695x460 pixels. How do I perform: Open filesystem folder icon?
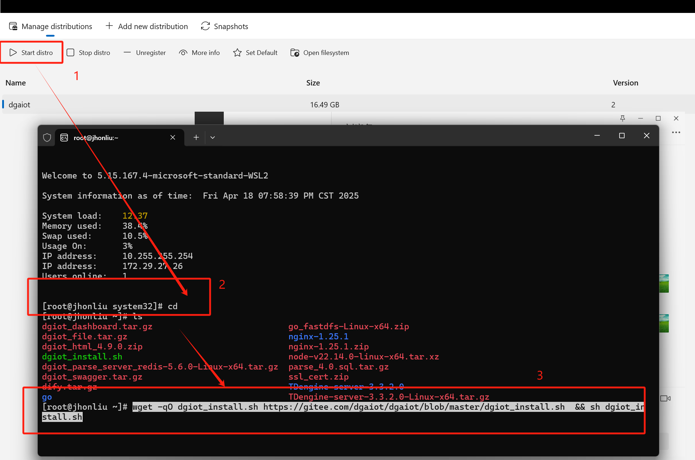tap(295, 52)
